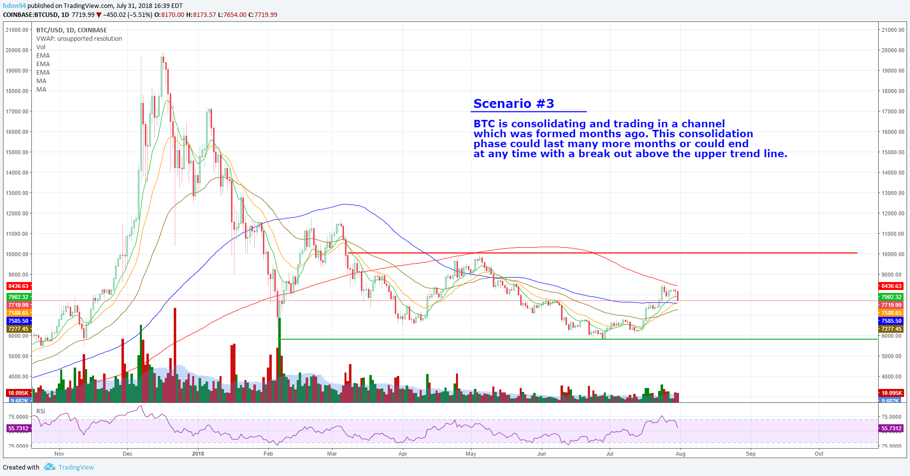The width and height of the screenshot is (910, 476).
Task: Select the red horizontal resistance line at 10000
Action: coord(602,253)
